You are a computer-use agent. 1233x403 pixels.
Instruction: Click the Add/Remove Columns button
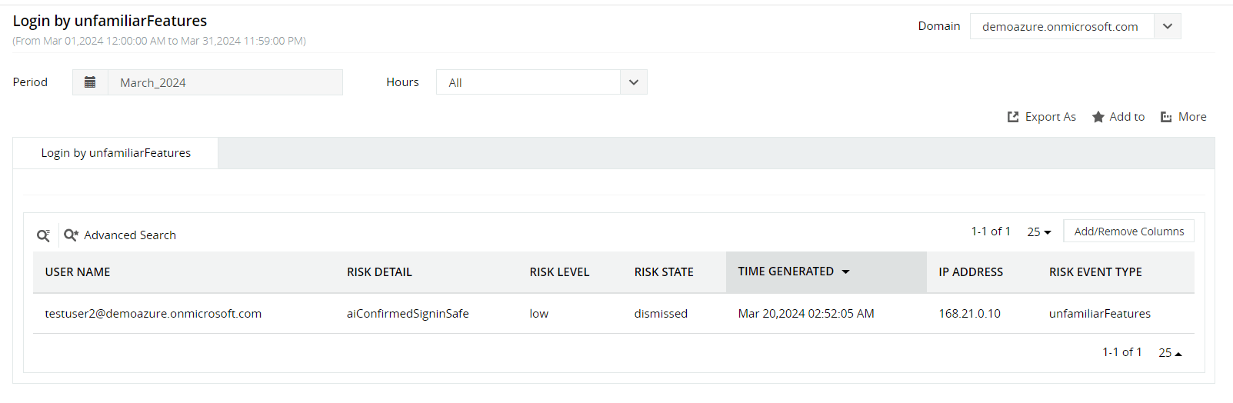1128,231
